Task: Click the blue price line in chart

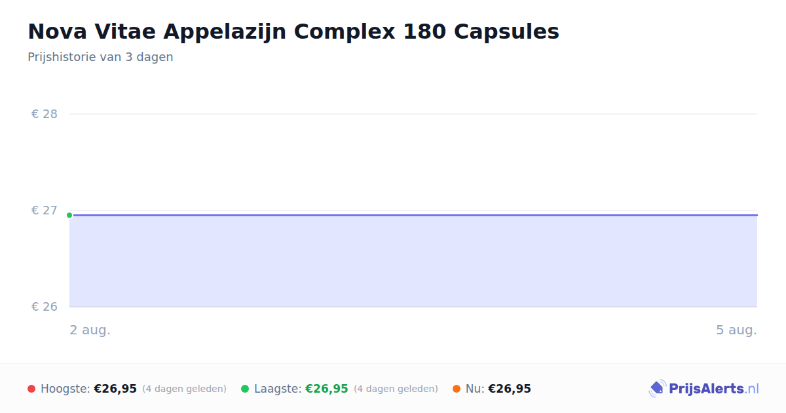Action: pyautogui.click(x=413, y=215)
